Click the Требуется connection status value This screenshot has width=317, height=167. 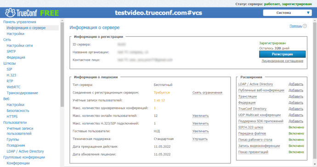coord(162,93)
